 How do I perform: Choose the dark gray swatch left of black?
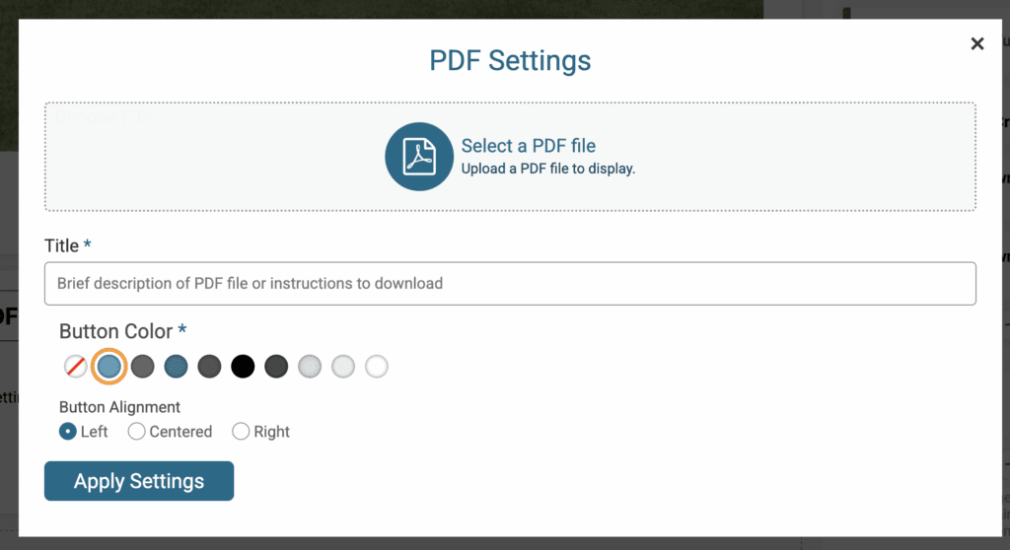click(x=209, y=367)
